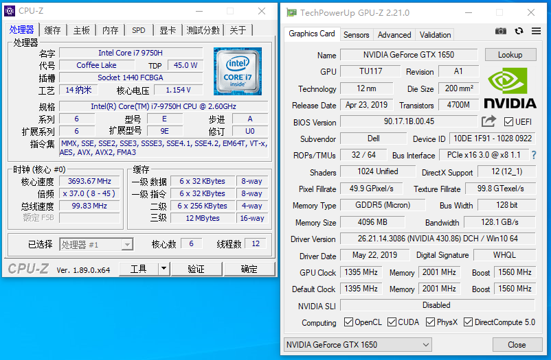This screenshot has height=360, width=551.
Task: Click the Coffee Lake codename value
Action: pyautogui.click(x=97, y=65)
